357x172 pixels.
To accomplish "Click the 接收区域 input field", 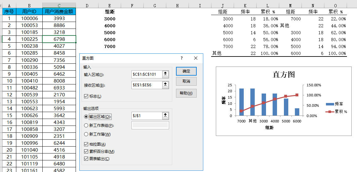I will coord(147,85).
